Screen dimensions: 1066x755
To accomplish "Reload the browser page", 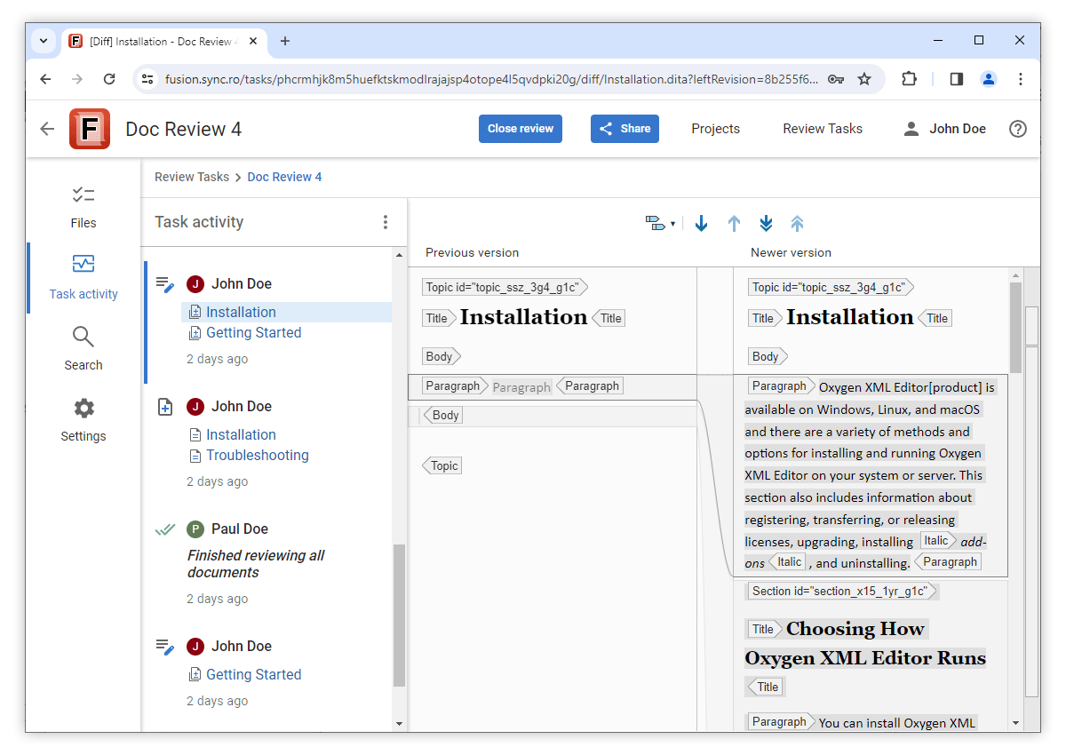I will click(x=109, y=79).
